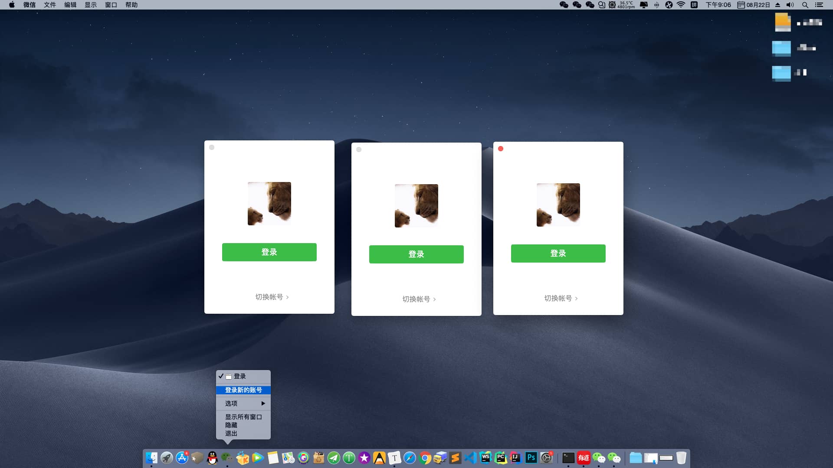Expand the 选项 submenu arrow

[263, 403]
